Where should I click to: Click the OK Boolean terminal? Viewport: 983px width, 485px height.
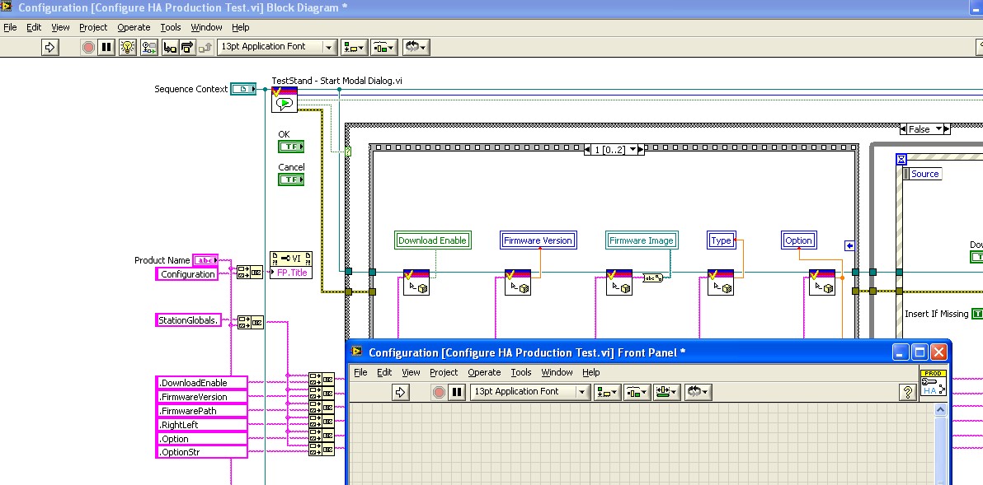pyautogui.click(x=290, y=147)
